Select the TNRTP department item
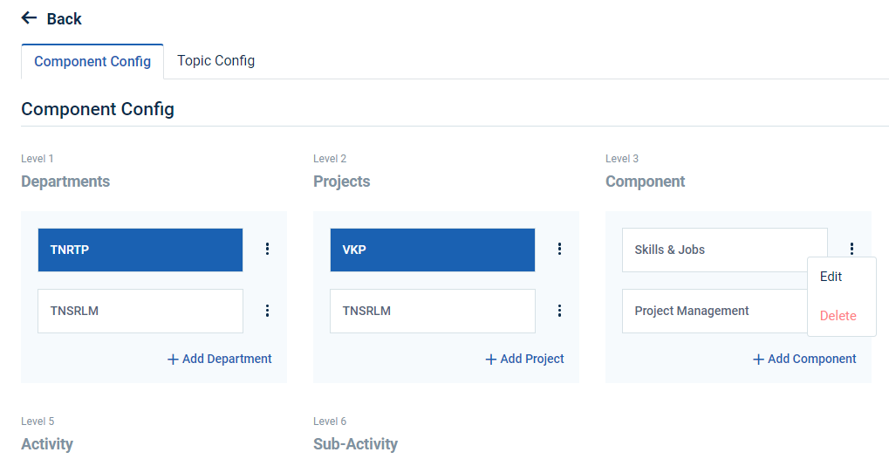The image size is (889, 466). point(140,250)
